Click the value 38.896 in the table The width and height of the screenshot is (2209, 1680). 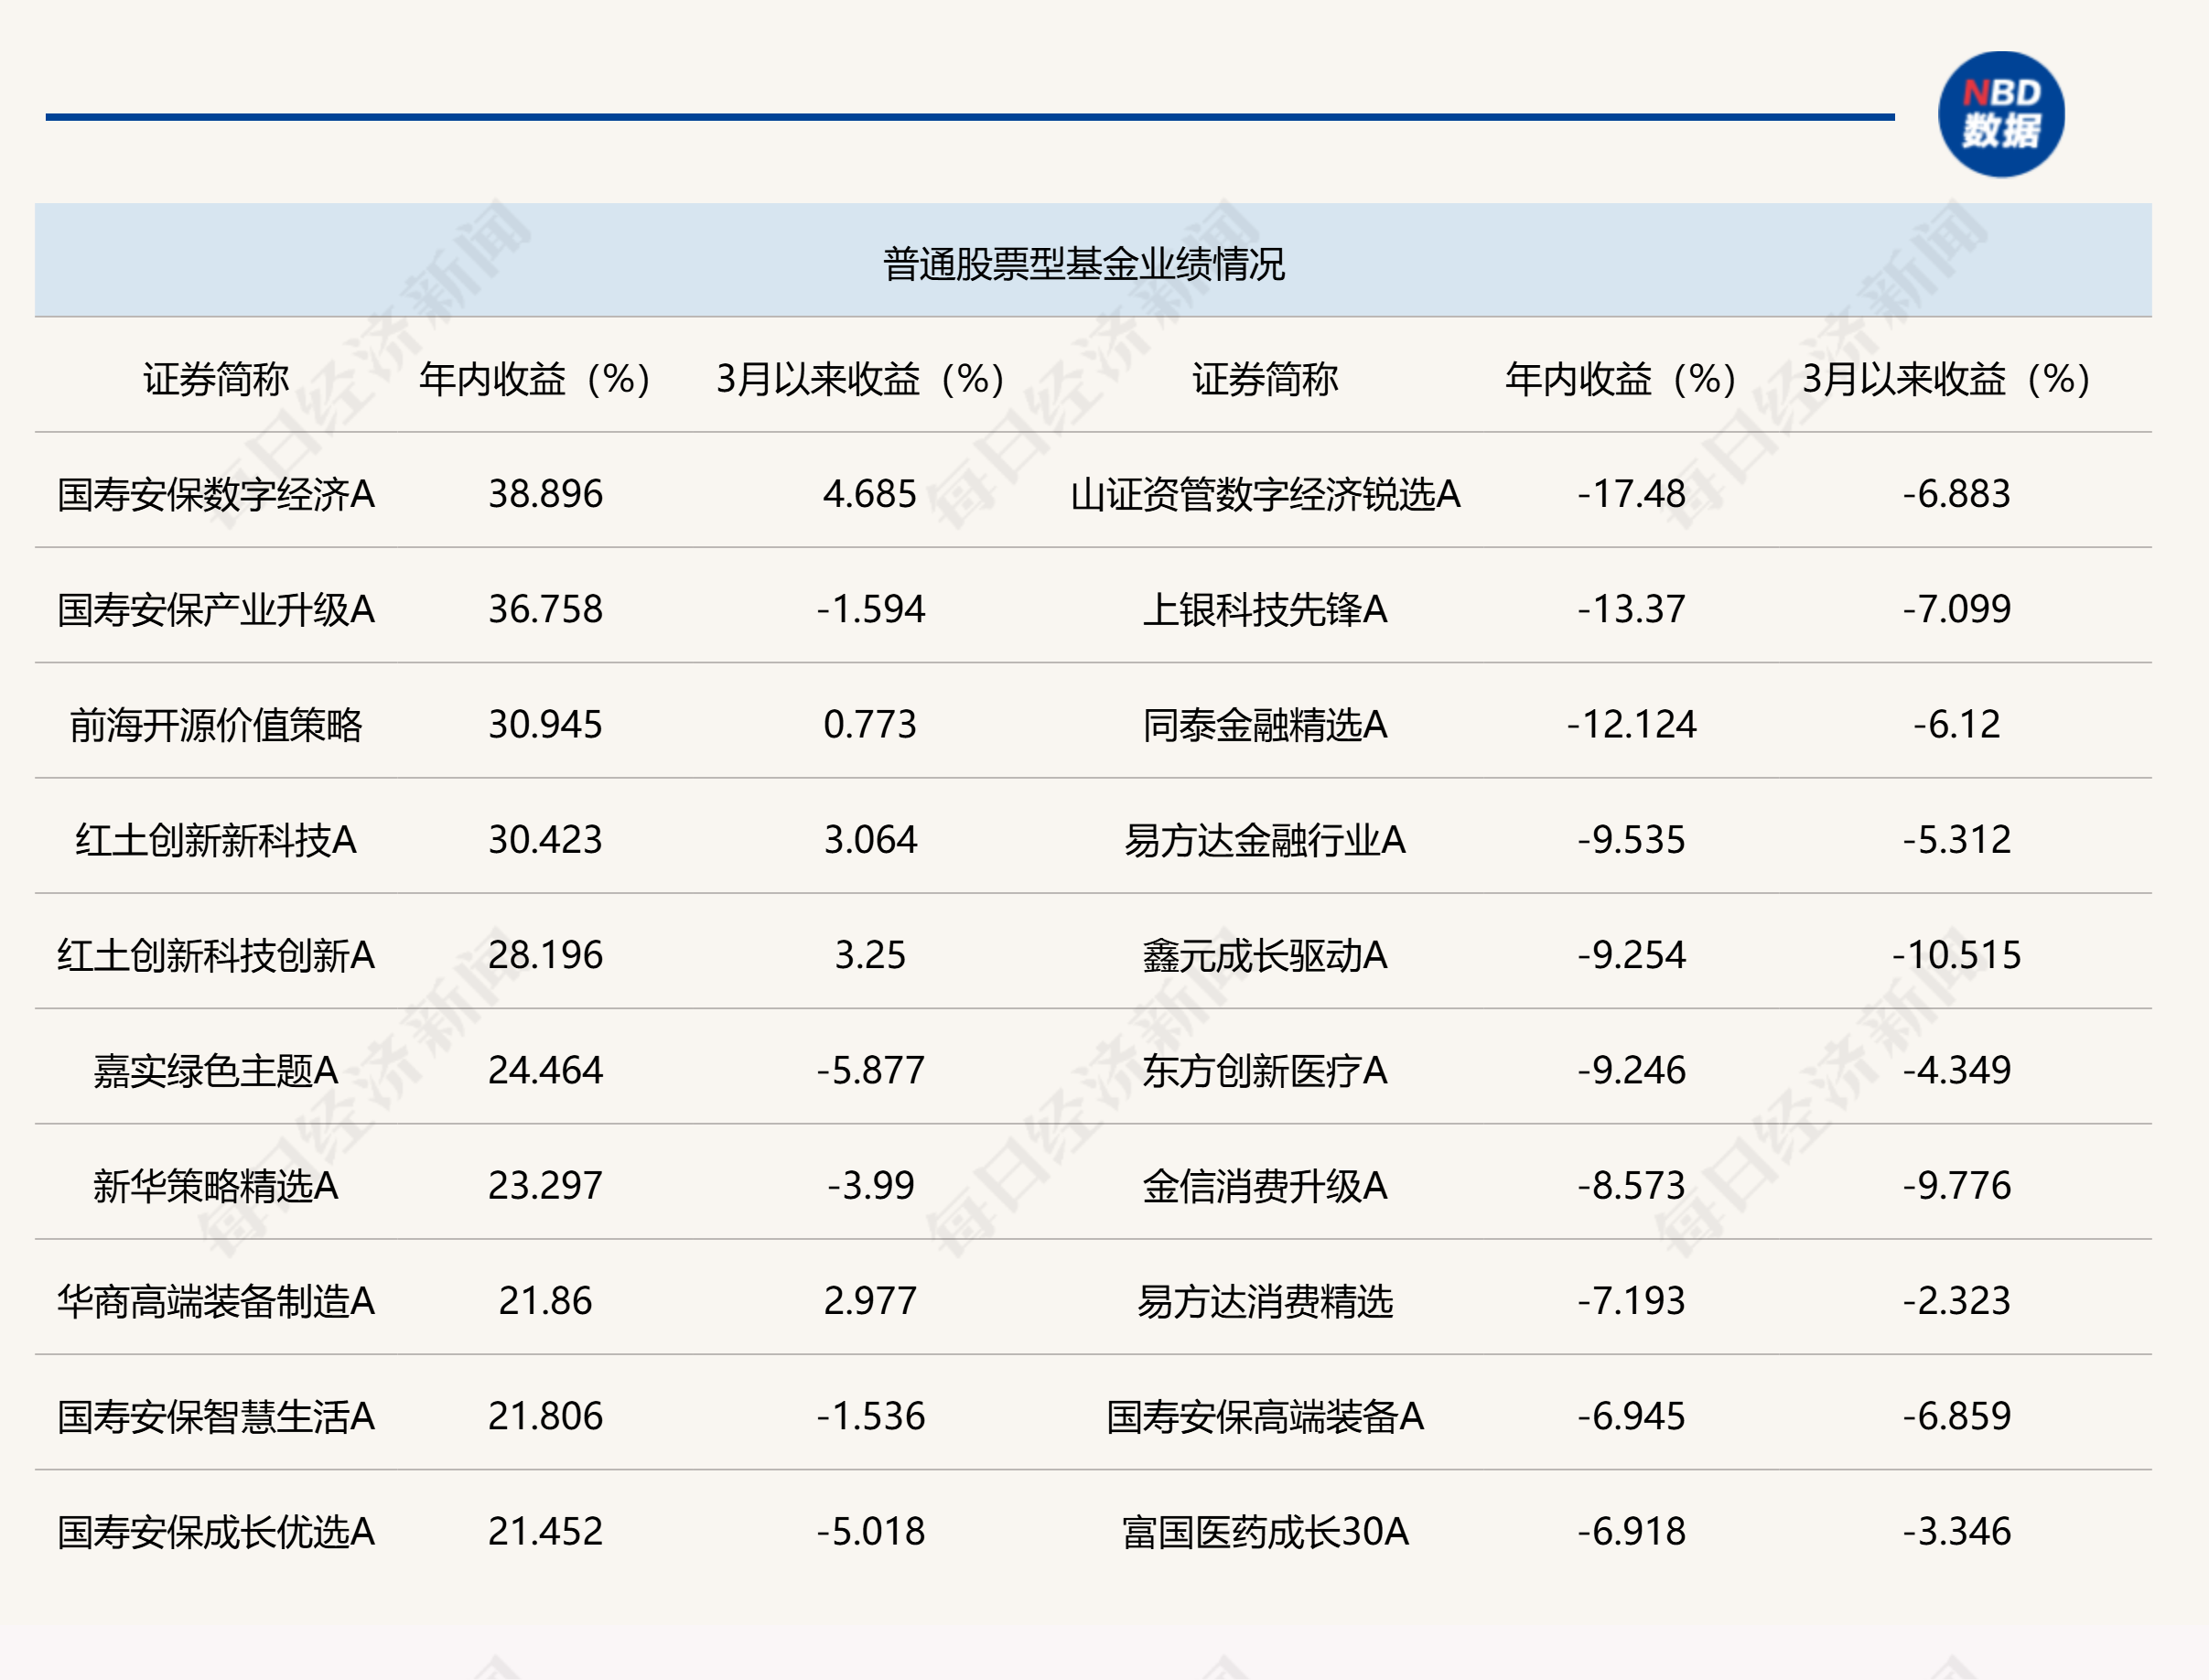(545, 494)
